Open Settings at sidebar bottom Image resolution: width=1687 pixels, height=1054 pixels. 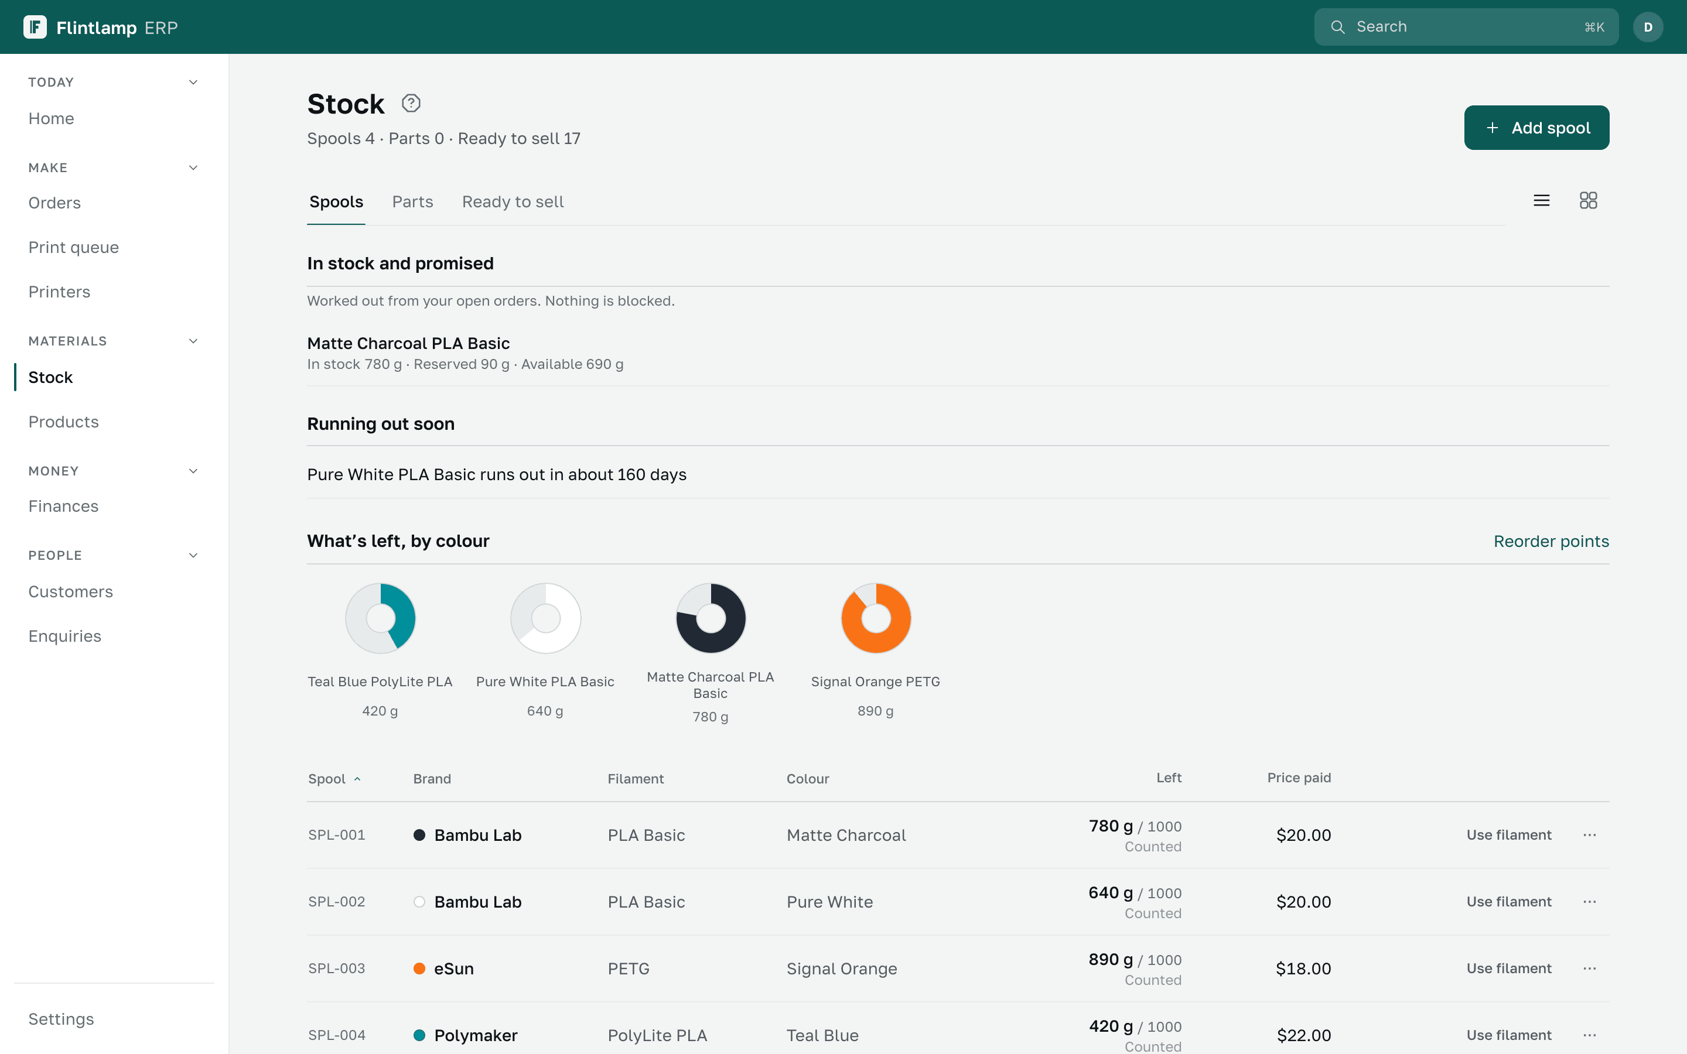coord(62,1019)
